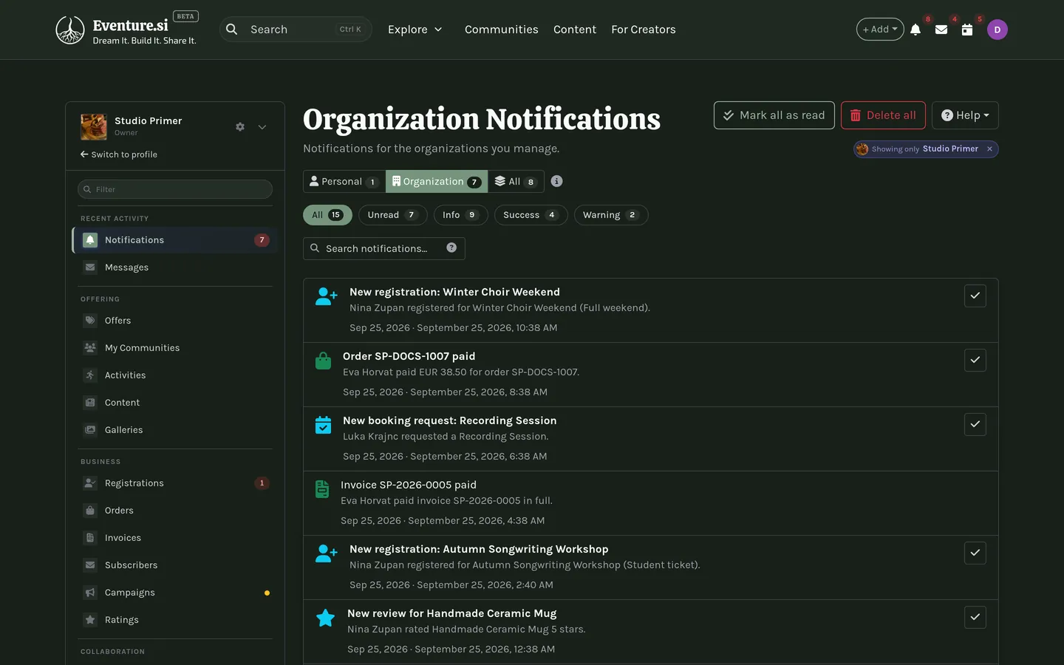The height and width of the screenshot is (665, 1064).
Task: Click the sidebar Filter input field
Action: pos(175,189)
